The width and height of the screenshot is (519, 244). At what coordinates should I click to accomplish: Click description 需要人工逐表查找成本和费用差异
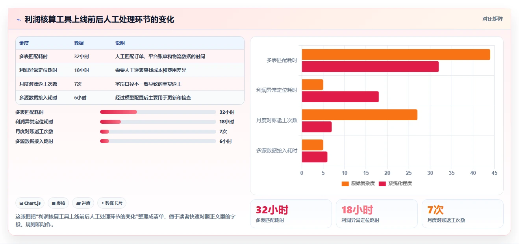coord(150,70)
